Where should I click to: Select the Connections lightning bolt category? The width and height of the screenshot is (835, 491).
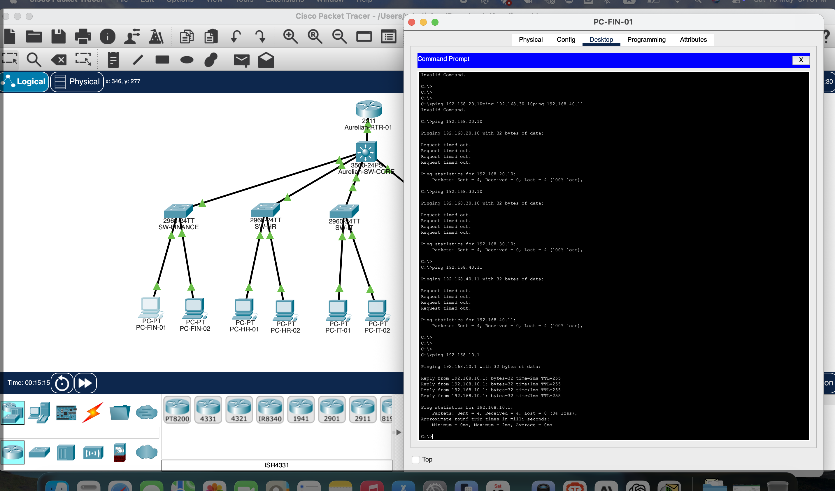point(93,413)
